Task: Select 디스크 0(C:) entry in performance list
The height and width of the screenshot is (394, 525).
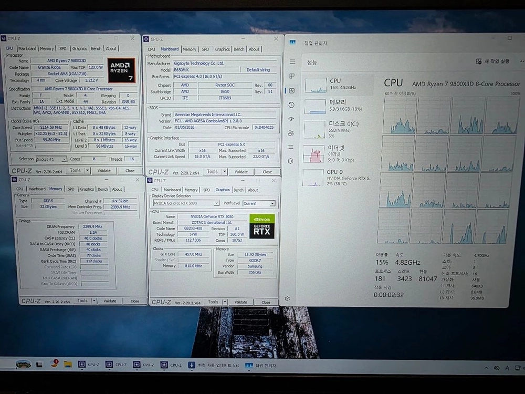Action: (x=338, y=129)
